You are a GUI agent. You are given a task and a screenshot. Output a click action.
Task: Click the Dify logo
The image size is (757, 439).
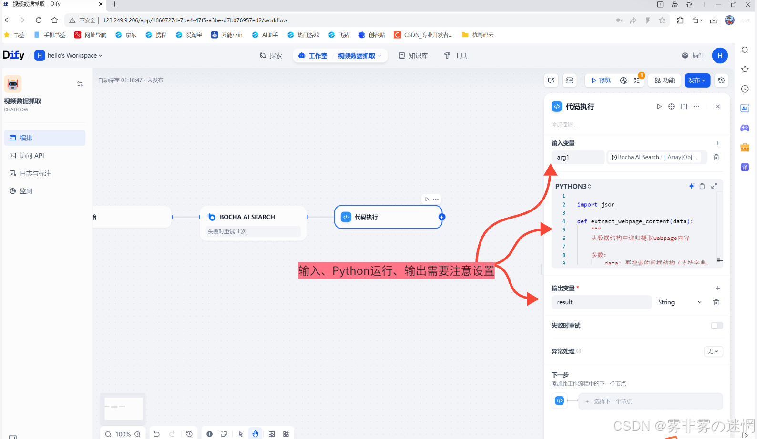click(x=13, y=55)
